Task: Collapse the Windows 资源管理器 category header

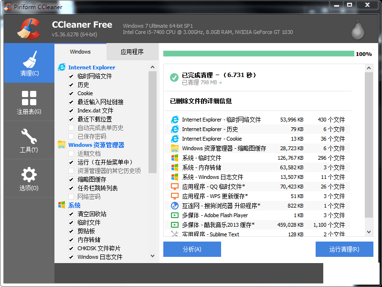Action: pos(96,145)
